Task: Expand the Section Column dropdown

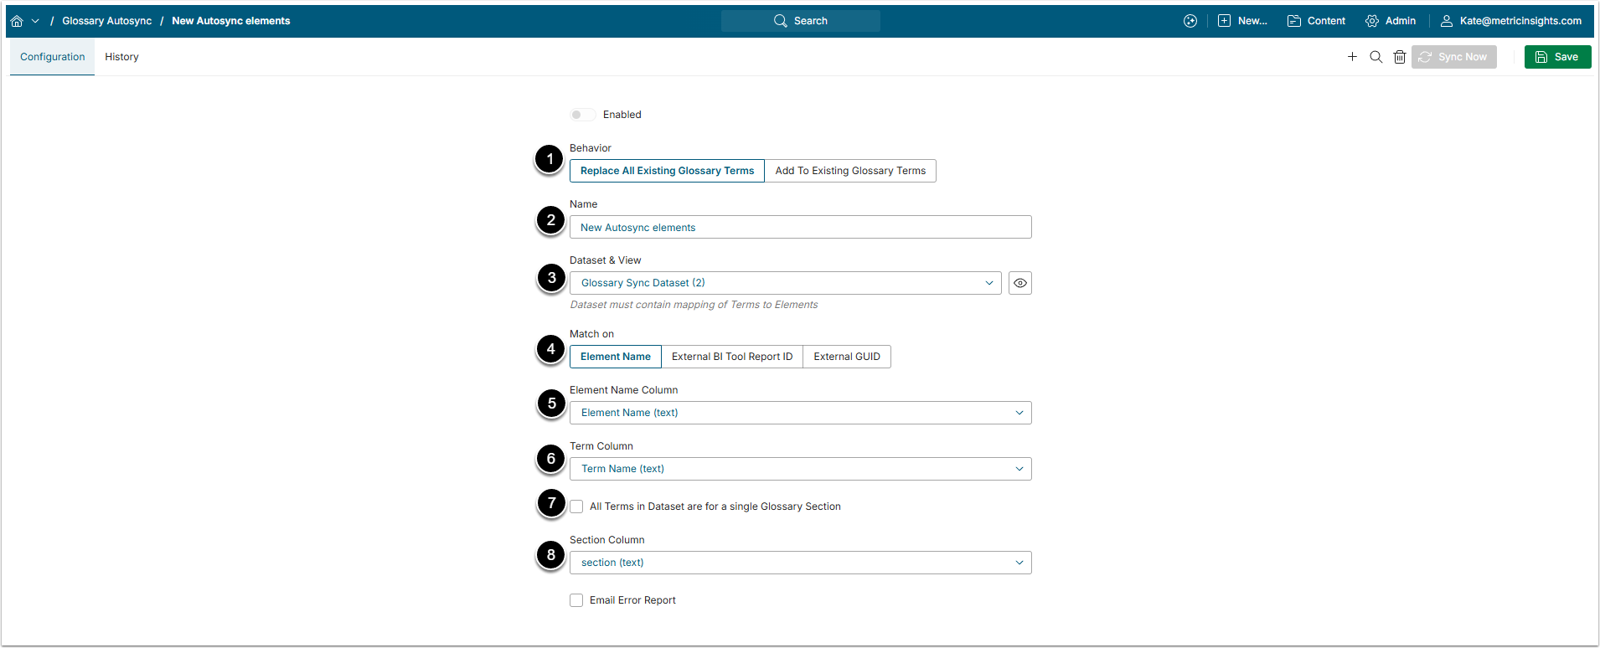Action: (x=800, y=563)
